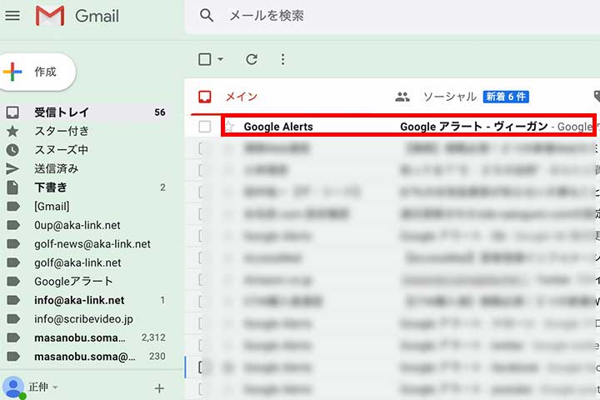Open the three-dot more options menu
Screen dimensions: 600x400
[x=282, y=59]
